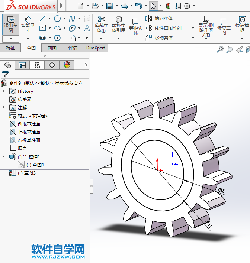Click Repair Sketch (修复草图) tool
Screen dimensions: 250x263
(x=224, y=27)
